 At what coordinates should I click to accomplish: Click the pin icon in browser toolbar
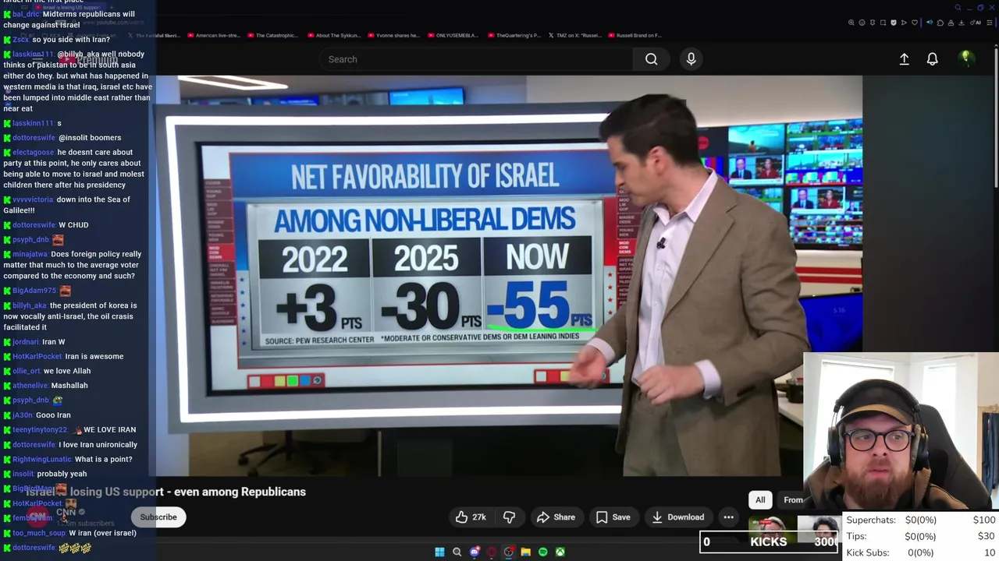tap(873, 23)
